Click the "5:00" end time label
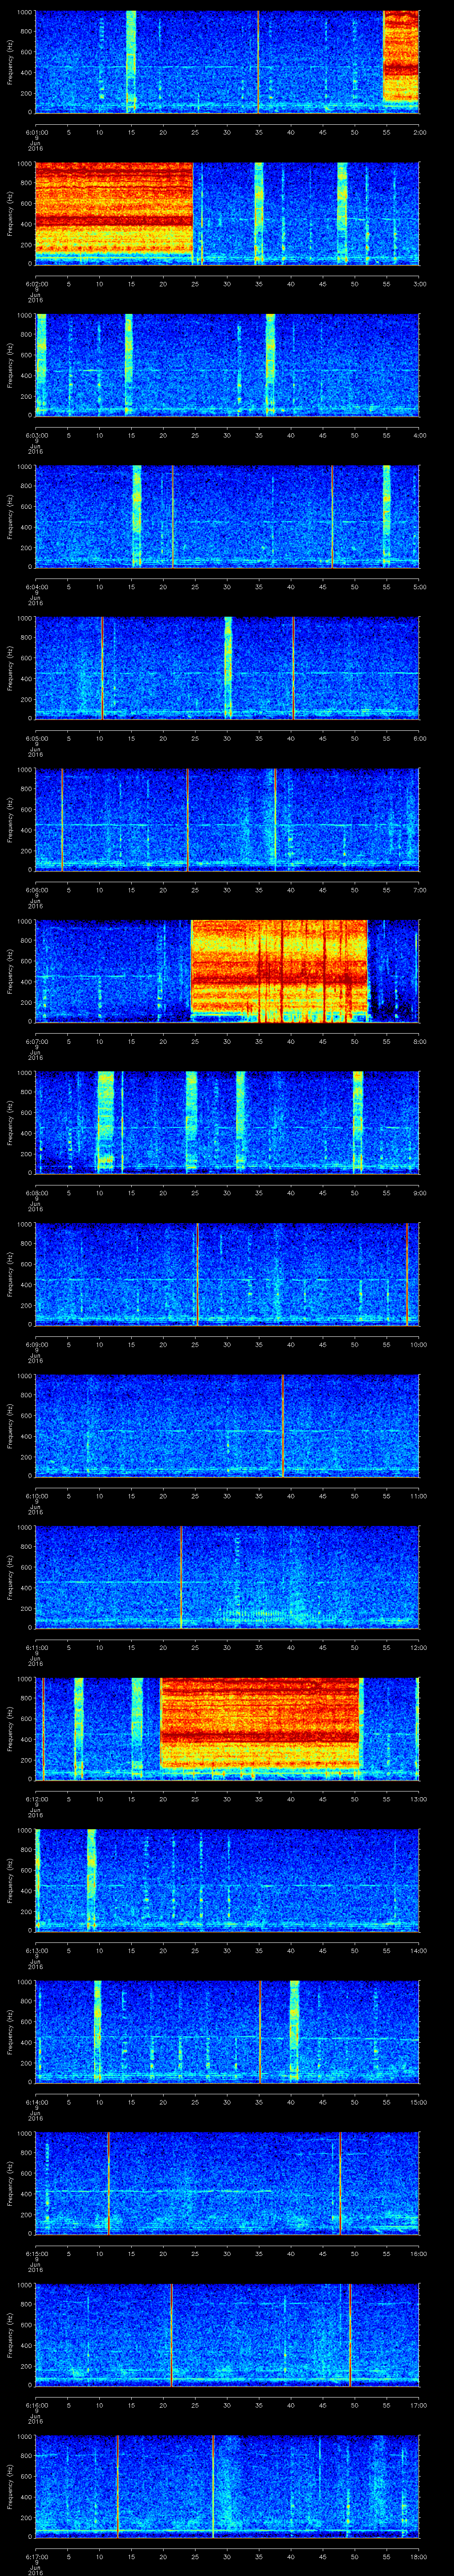 [419, 587]
